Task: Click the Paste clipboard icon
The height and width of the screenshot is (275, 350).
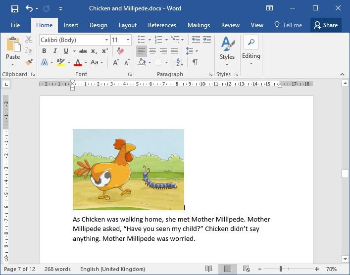Action: (13, 44)
